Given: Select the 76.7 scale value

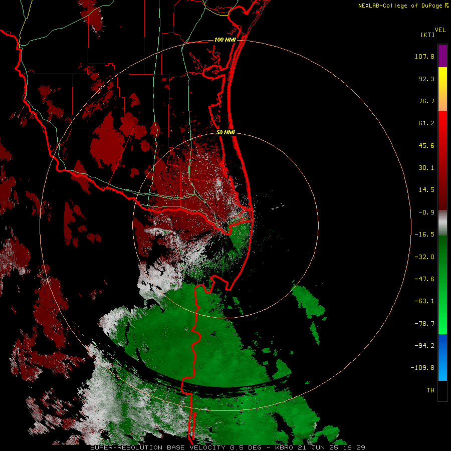Looking at the screenshot, I should point(426,101).
